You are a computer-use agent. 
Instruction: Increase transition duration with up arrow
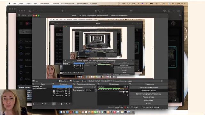(96, 89)
